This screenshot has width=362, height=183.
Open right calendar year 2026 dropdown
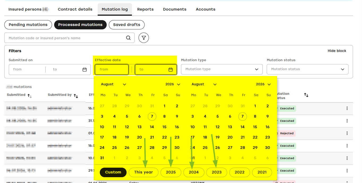(x=263, y=84)
